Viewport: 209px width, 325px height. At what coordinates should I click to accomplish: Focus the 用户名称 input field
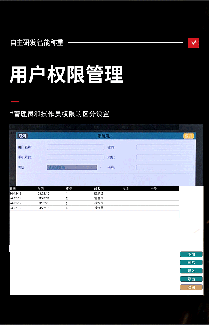click(76, 147)
